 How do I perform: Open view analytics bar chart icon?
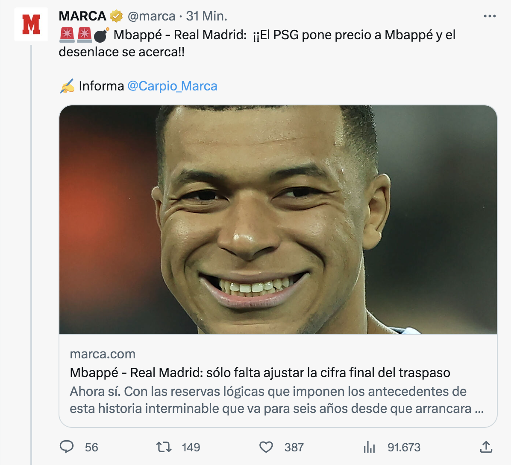coord(369,447)
